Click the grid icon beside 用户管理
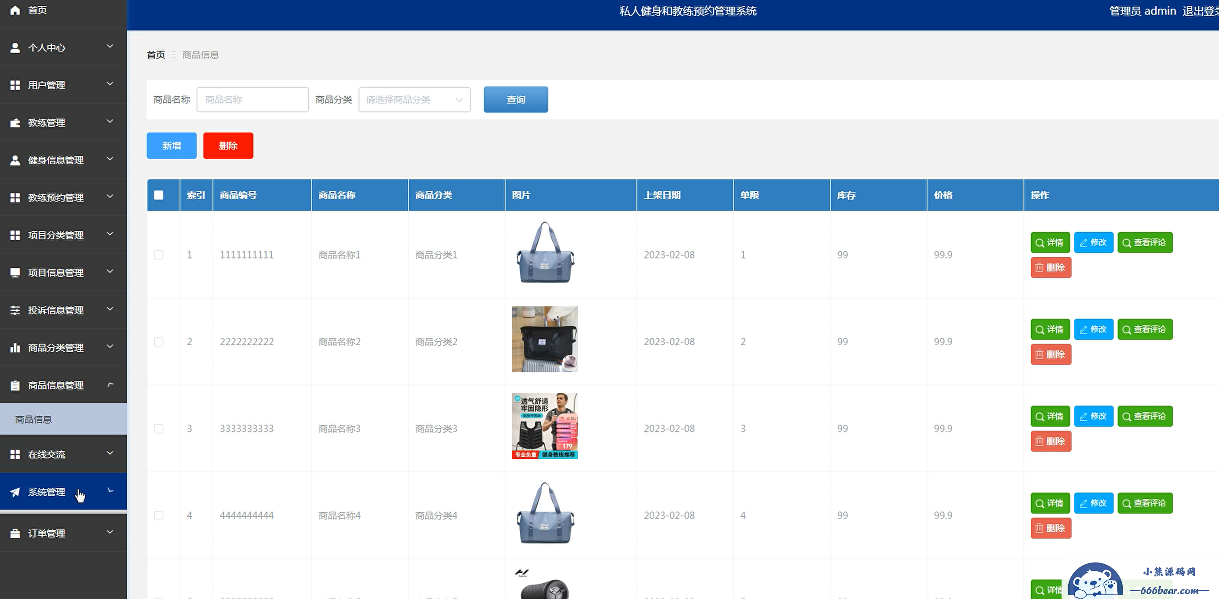The image size is (1219, 599). coord(15,85)
